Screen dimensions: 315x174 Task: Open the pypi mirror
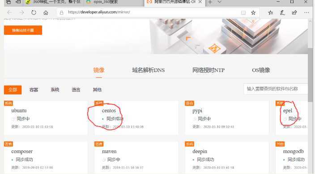pos(197,111)
